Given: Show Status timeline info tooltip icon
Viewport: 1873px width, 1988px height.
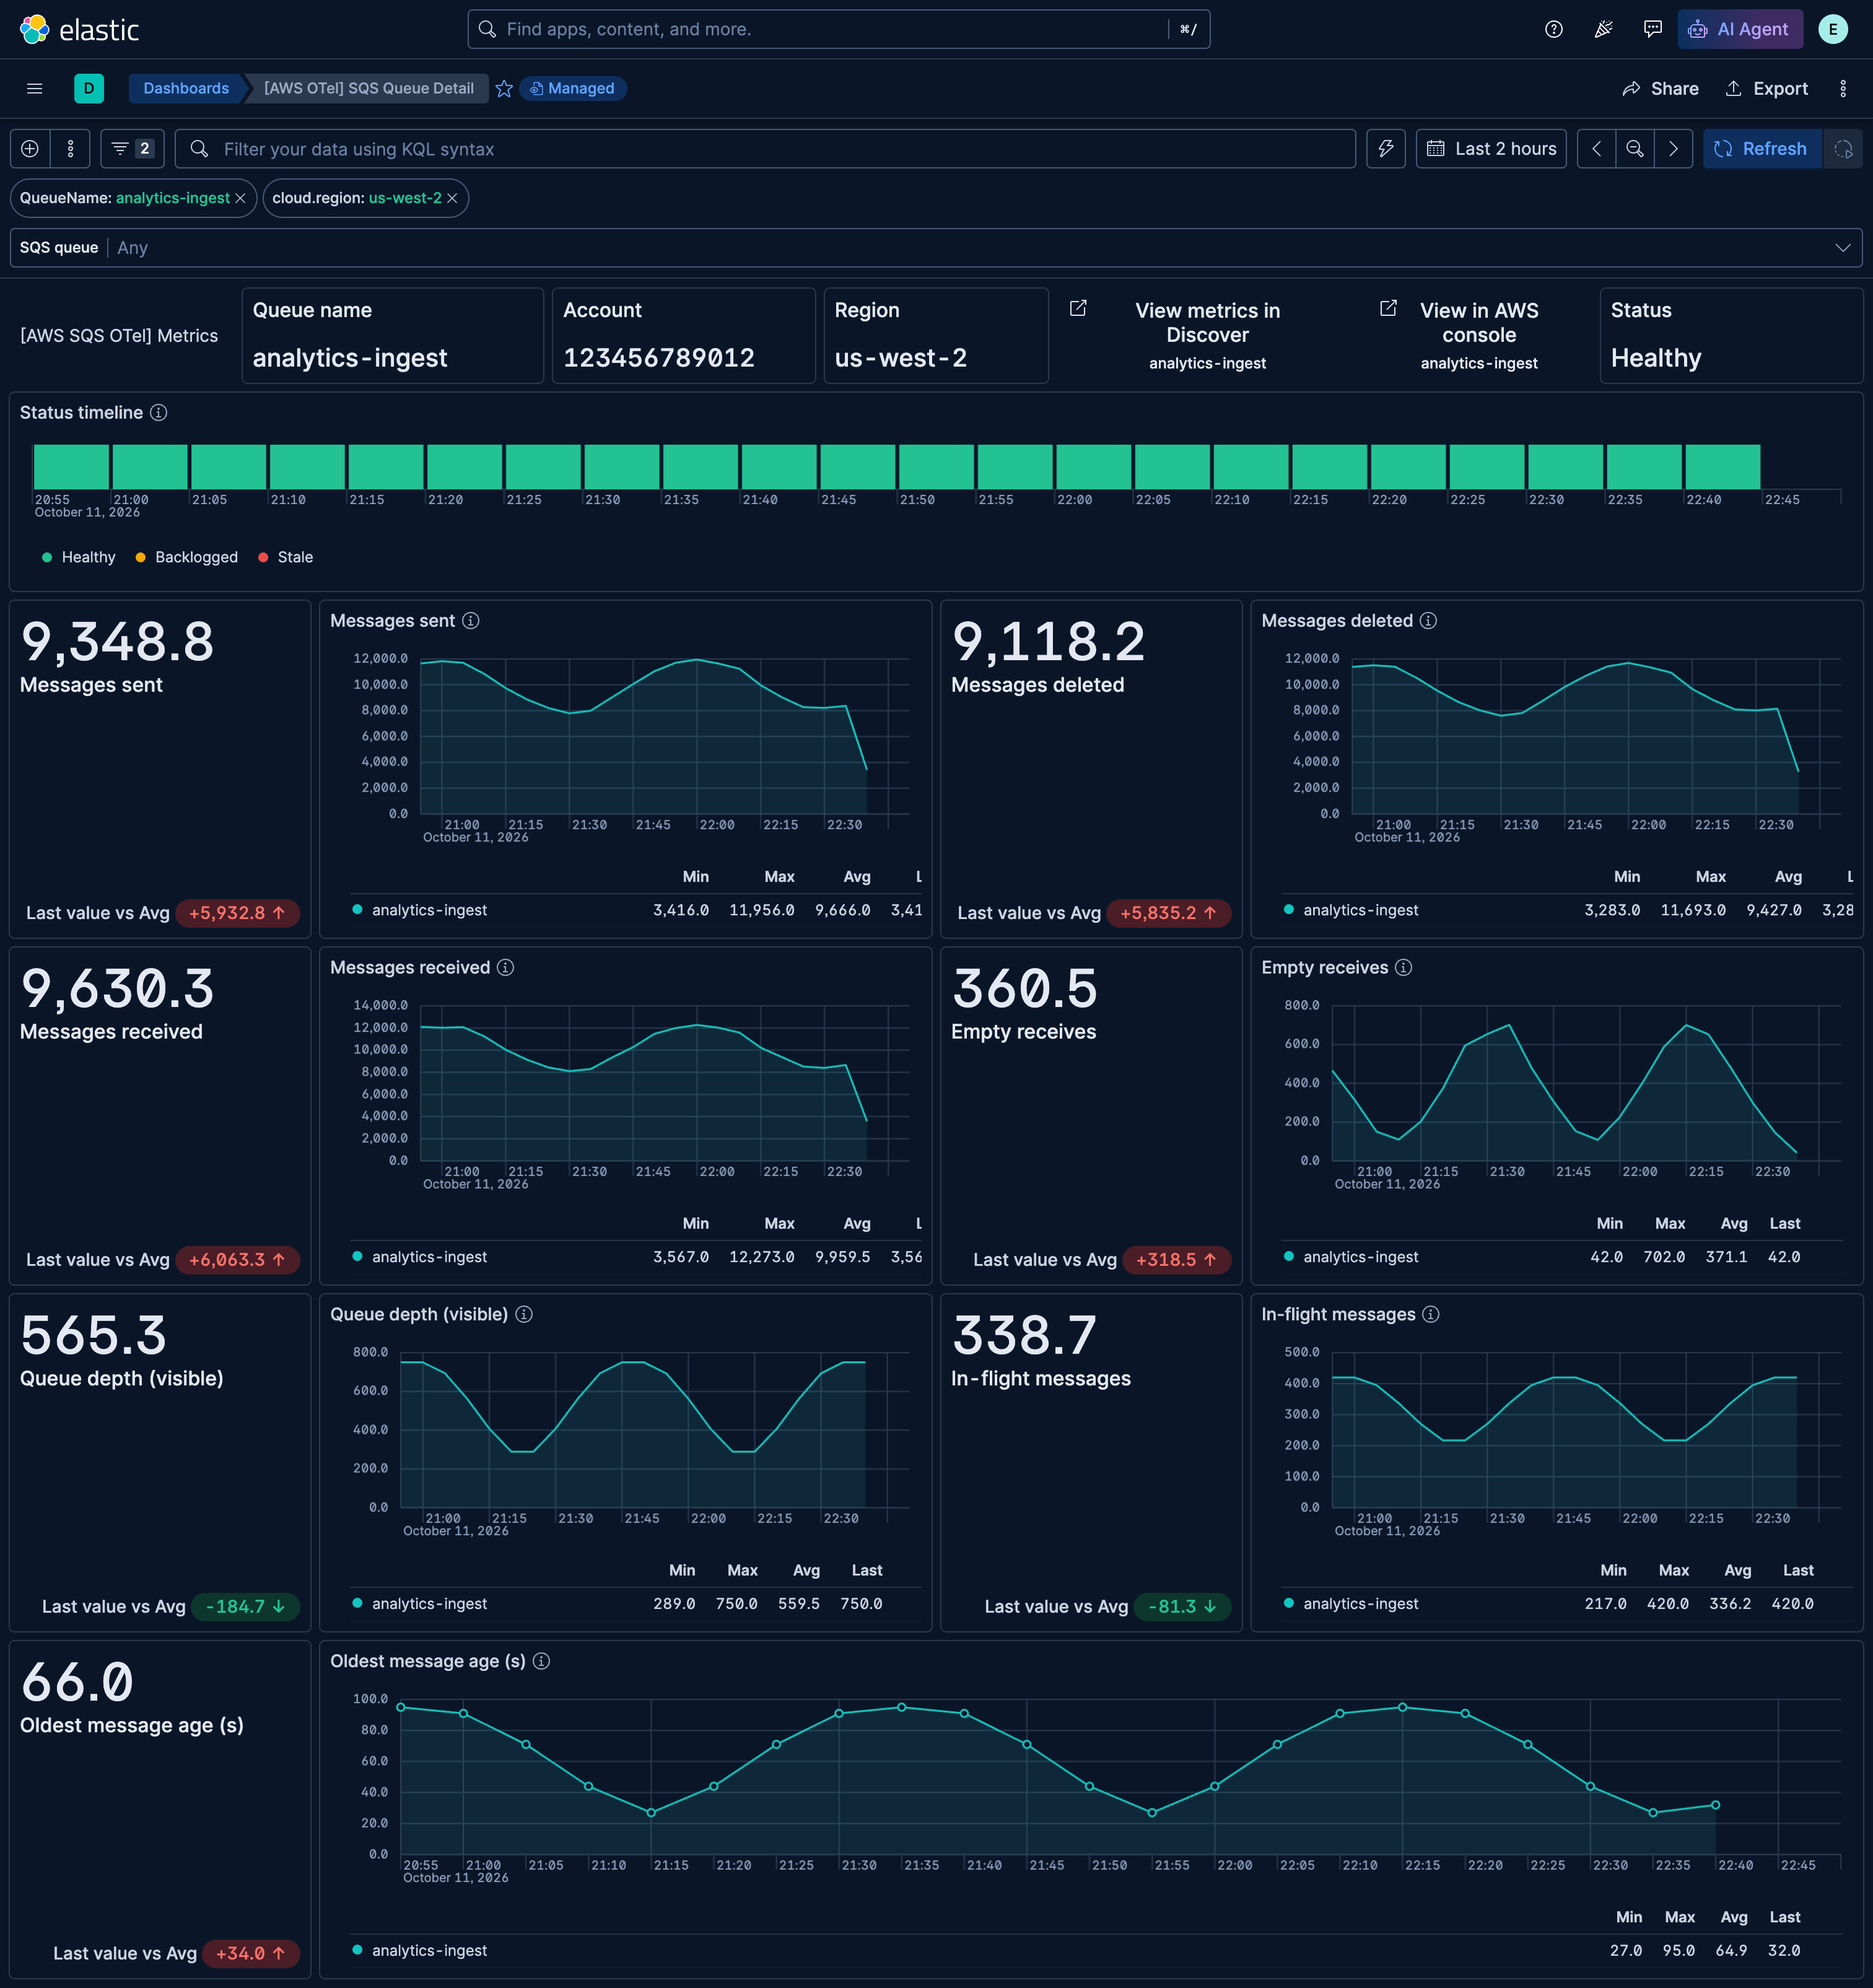Looking at the screenshot, I should click(x=159, y=412).
